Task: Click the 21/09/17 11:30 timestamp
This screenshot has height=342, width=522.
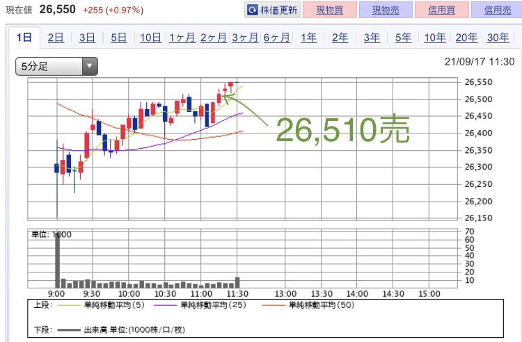Action: click(480, 61)
